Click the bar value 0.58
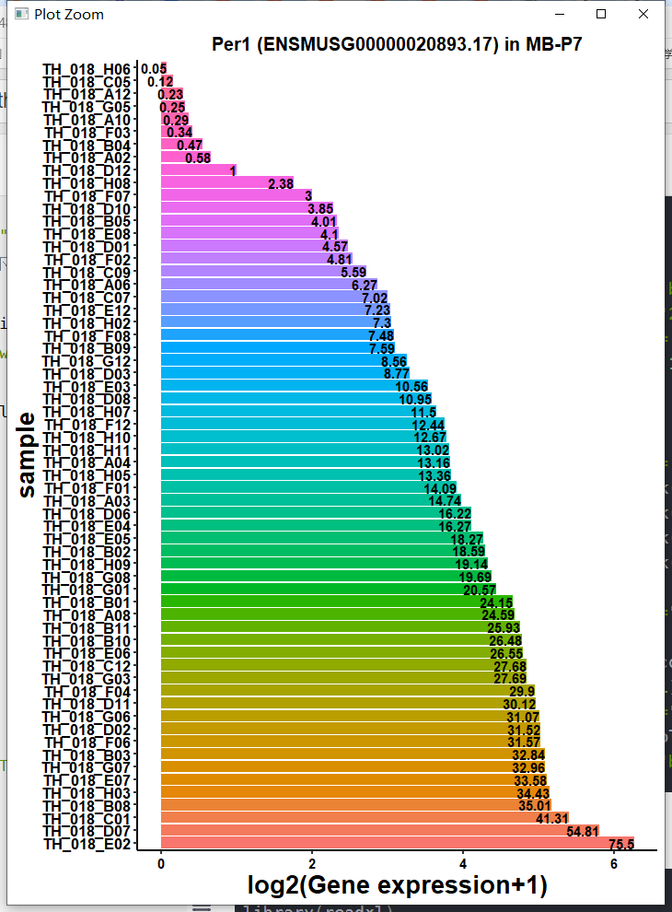This screenshot has height=912, width=672. [x=198, y=158]
